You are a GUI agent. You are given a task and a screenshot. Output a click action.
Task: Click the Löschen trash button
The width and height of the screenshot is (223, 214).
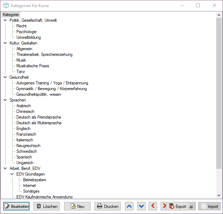[47, 206]
